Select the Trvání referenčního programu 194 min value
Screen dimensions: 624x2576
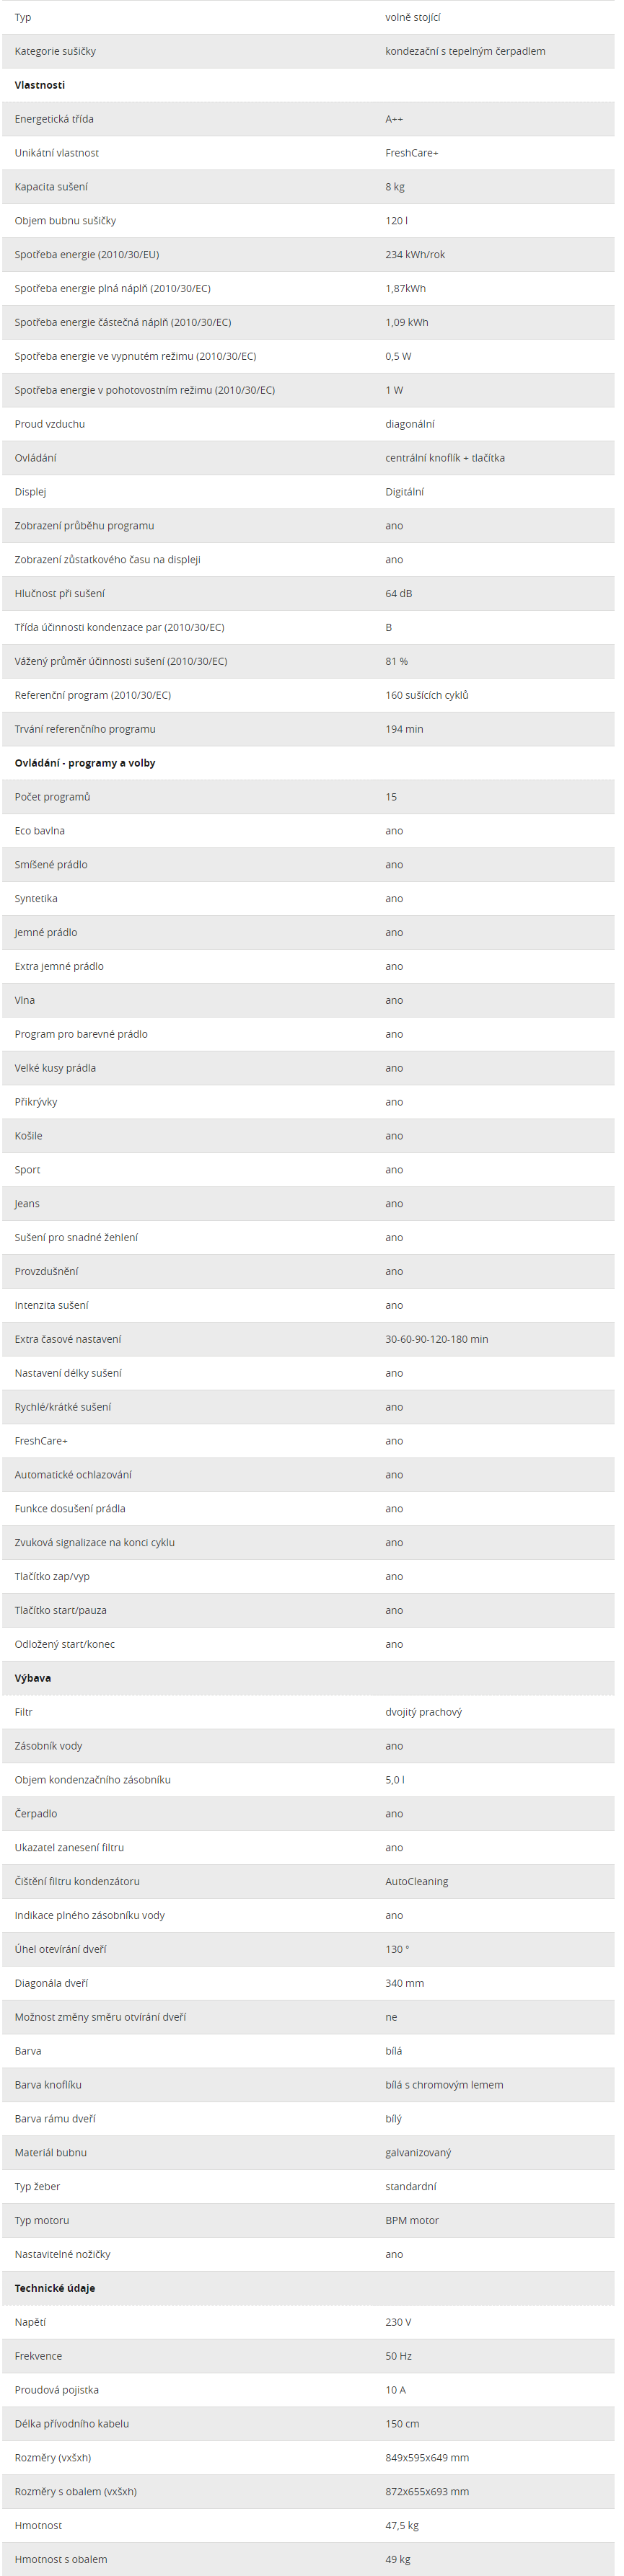tap(404, 729)
